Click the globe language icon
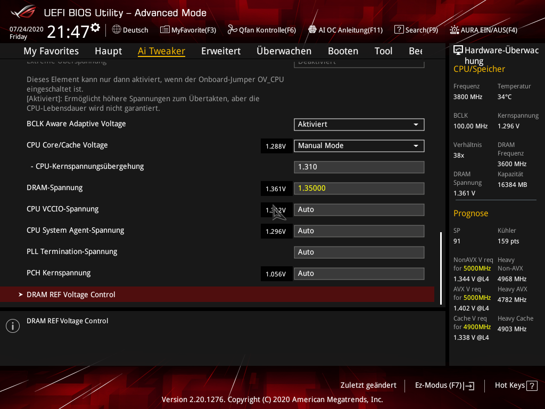 click(x=117, y=30)
